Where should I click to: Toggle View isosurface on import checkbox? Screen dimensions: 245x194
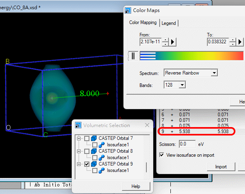point(162,155)
